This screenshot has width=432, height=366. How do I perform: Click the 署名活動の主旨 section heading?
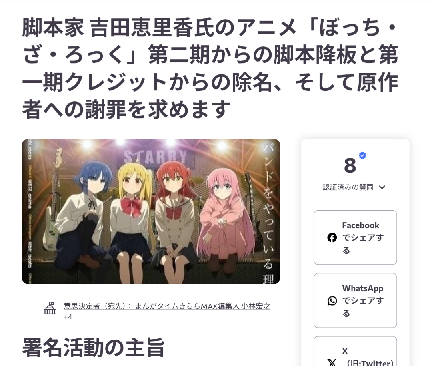pos(93,348)
